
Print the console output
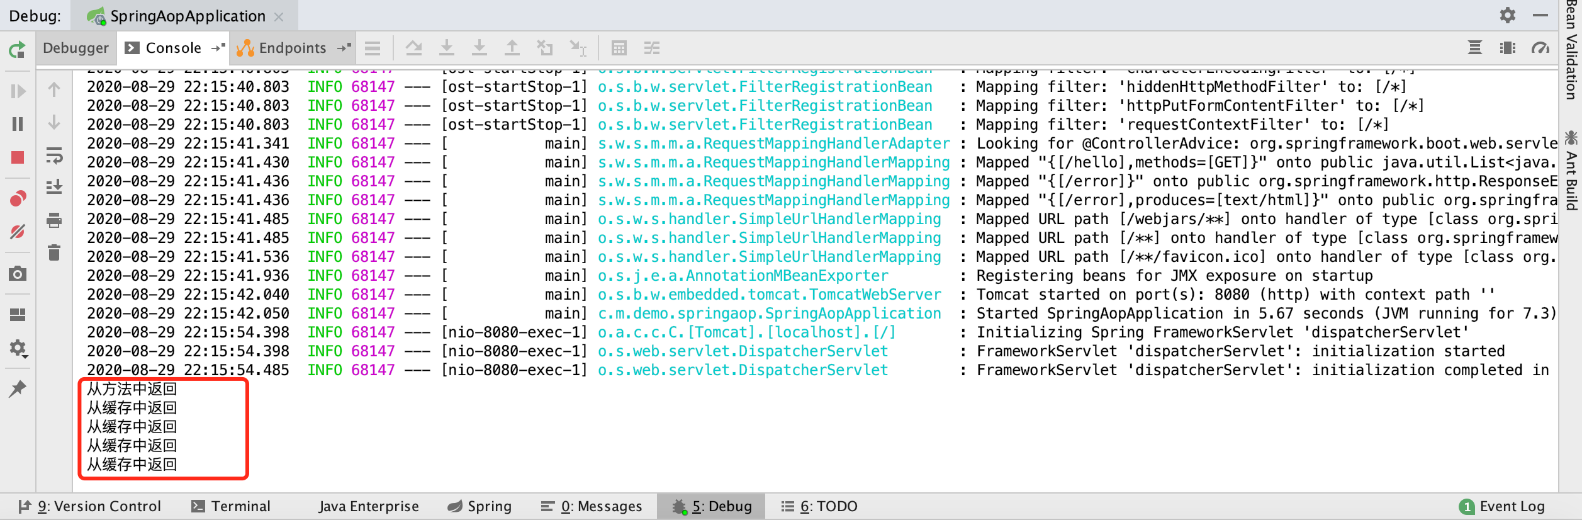click(54, 220)
